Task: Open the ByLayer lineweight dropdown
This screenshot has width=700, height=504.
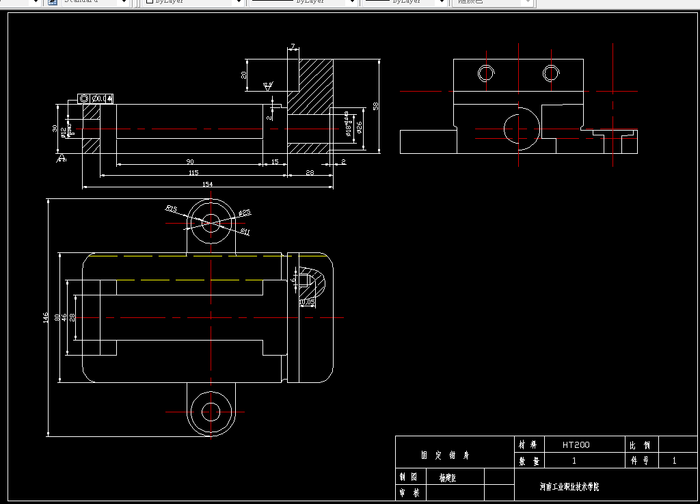Action: tap(405, 2)
